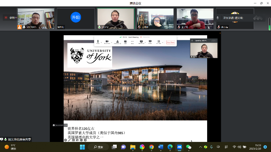
Task: Advance to the next slide arrow
Action: point(85,140)
